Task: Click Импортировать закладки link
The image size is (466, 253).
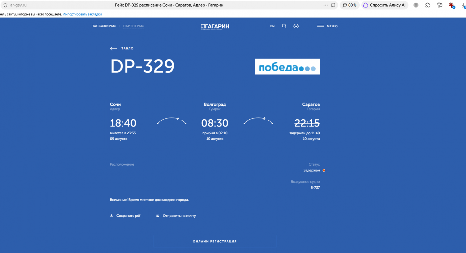Action: (82, 14)
